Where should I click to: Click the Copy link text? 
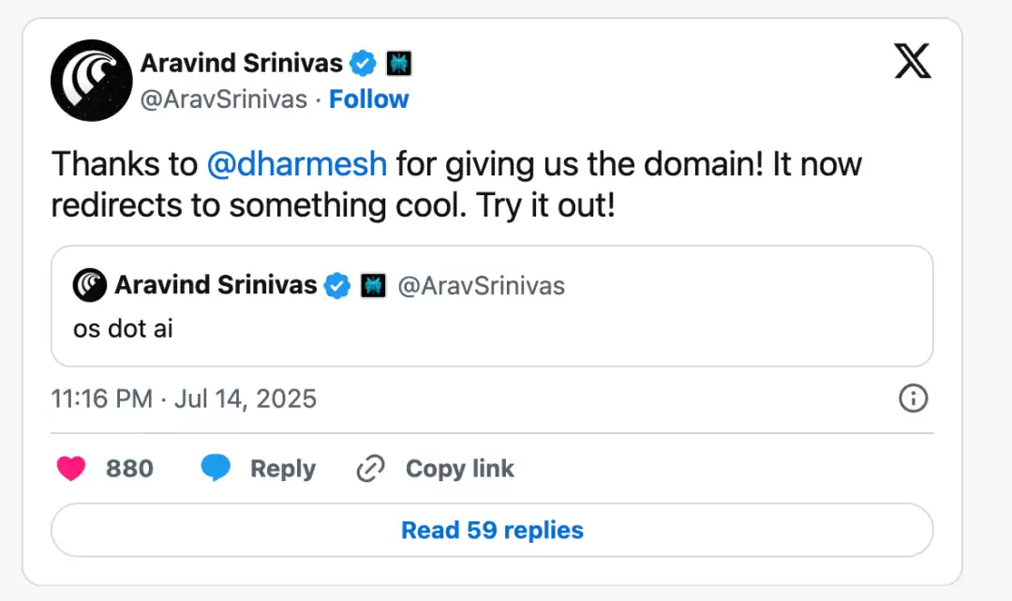tap(459, 469)
